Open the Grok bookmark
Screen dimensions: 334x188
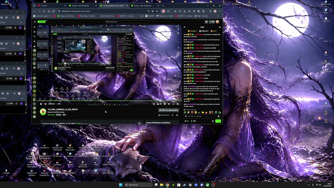tap(140, 16)
